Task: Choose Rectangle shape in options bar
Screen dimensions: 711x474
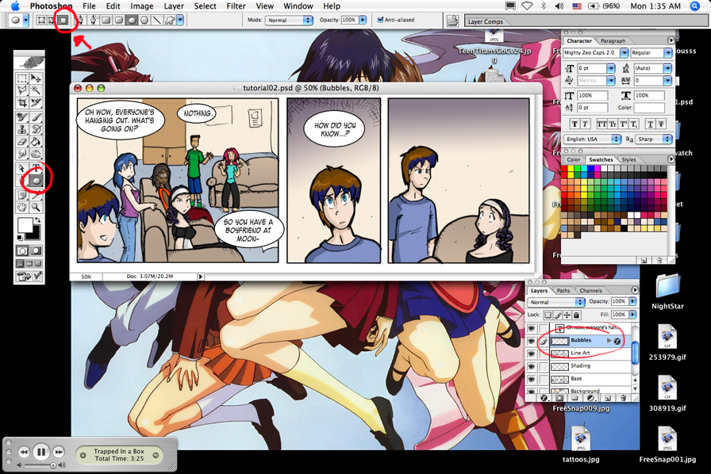Action: [x=106, y=20]
